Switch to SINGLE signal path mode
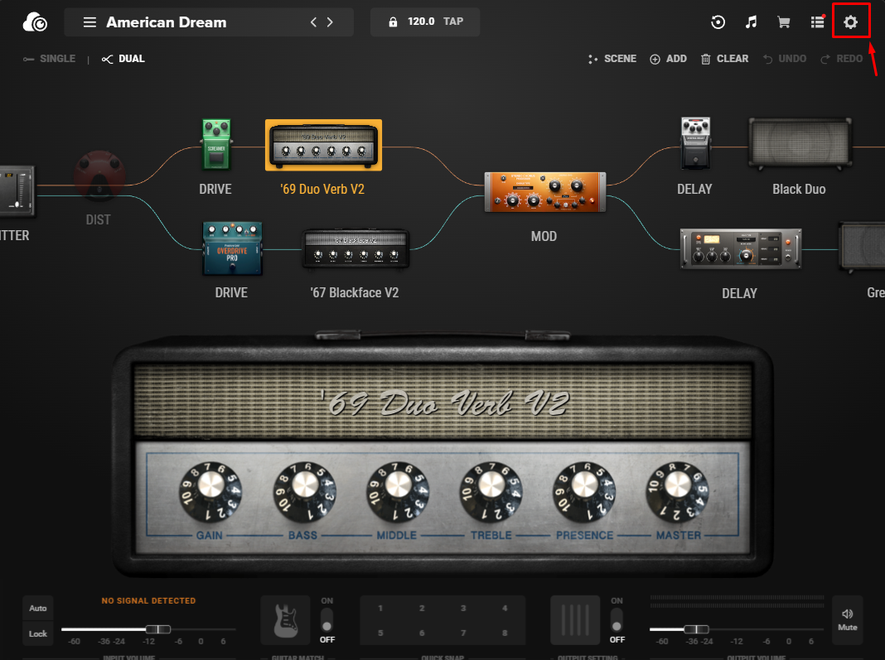This screenshot has height=660, width=885. [49, 59]
